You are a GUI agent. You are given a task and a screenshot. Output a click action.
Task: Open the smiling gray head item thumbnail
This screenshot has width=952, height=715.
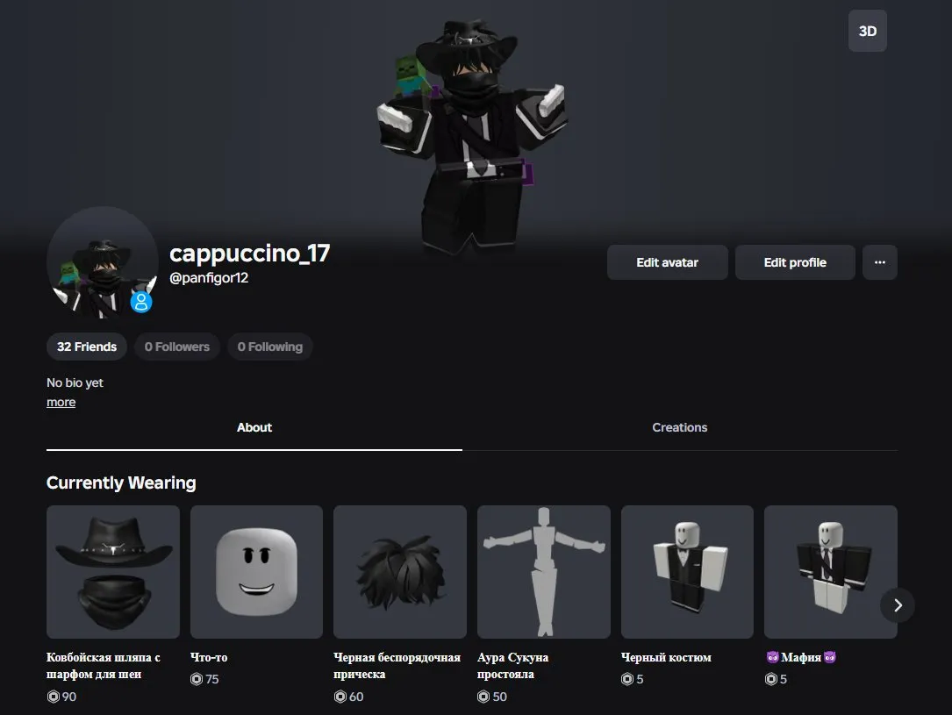pyautogui.click(x=256, y=572)
